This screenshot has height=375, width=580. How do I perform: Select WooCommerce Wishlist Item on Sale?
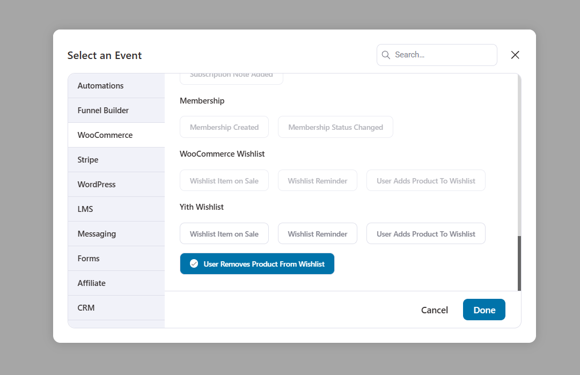pos(224,180)
